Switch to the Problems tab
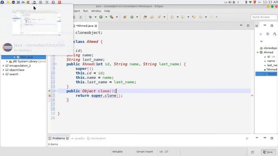Image resolution: width=278 pixels, height=156 pixels. point(59,138)
